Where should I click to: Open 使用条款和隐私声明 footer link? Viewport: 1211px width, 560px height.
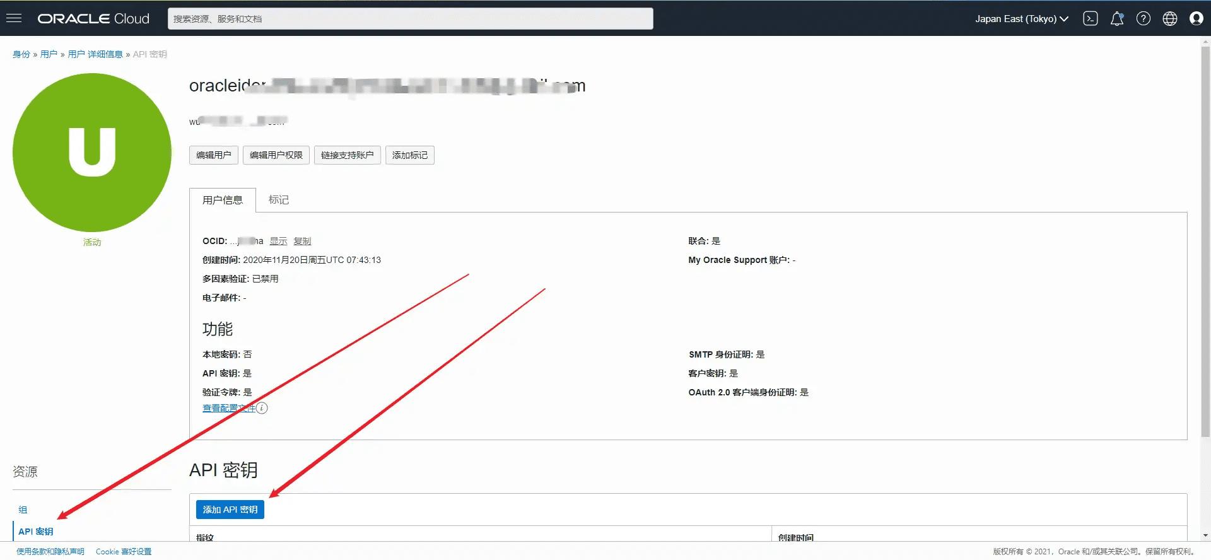(50, 551)
